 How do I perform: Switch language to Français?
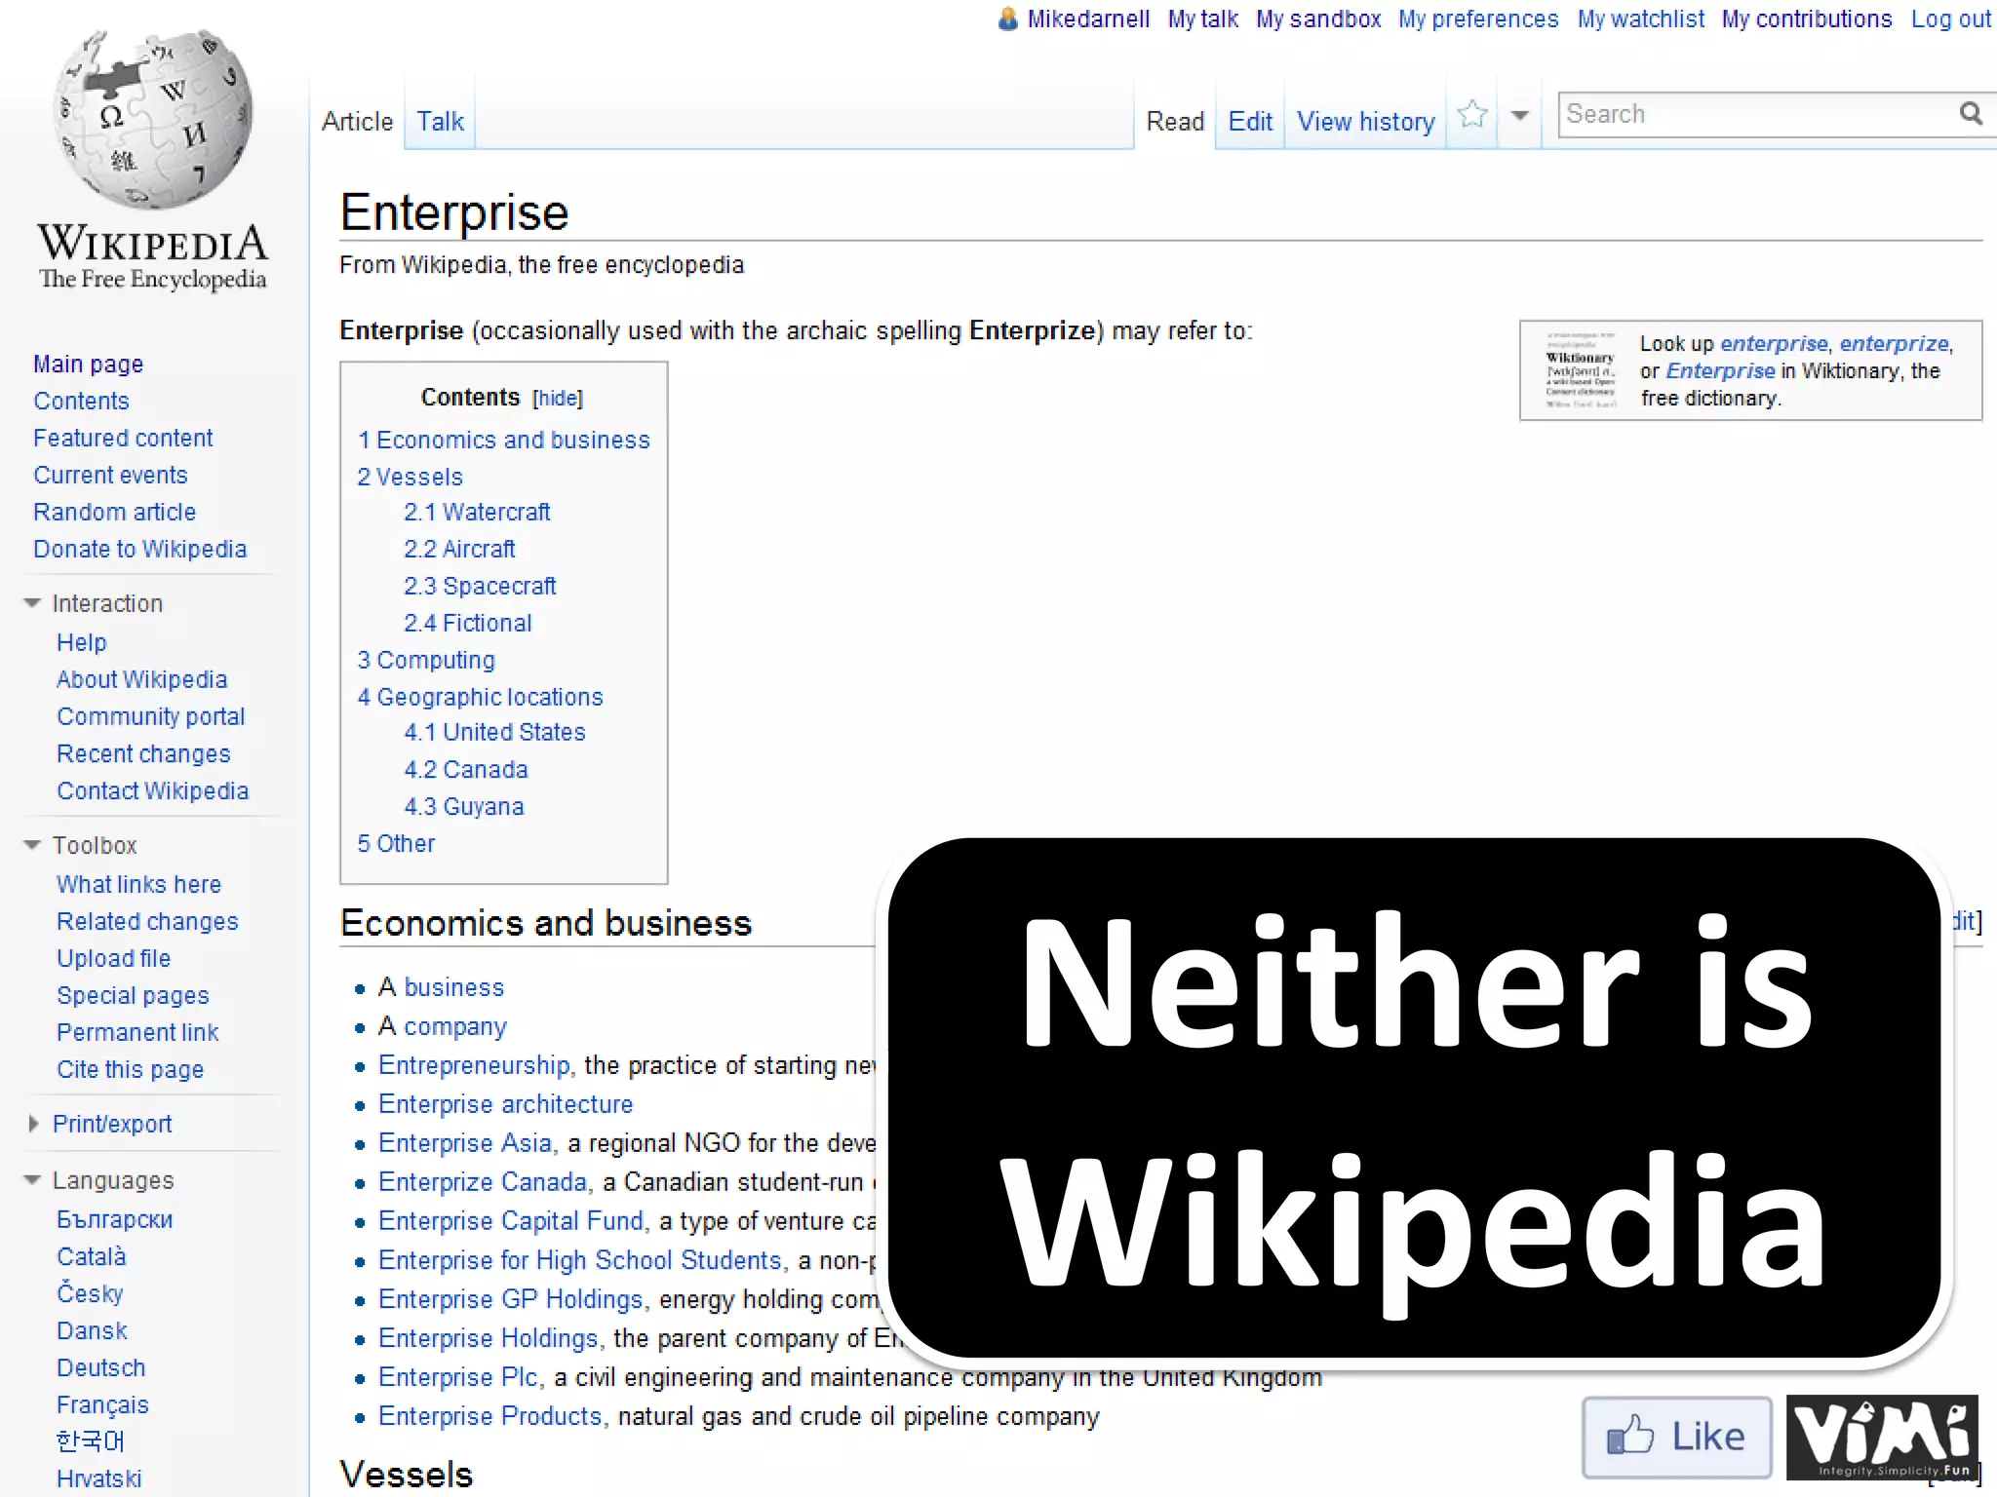tap(102, 1404)
